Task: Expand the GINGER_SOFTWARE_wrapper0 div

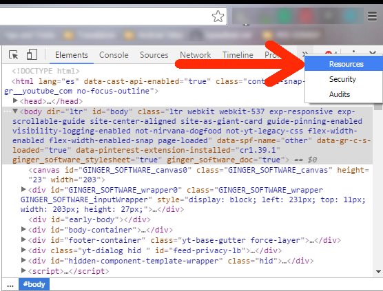Action: [23, 189]
